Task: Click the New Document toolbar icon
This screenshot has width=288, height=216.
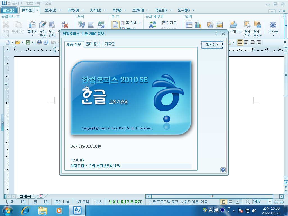Action: [8, 42]
